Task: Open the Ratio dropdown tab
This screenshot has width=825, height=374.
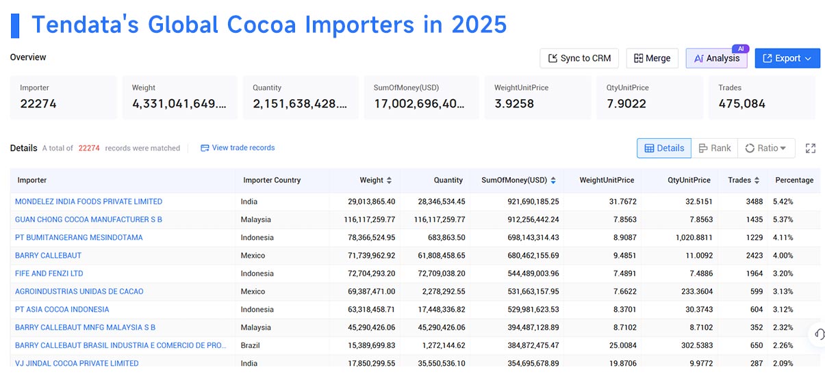Action: pyautogui.click(x=766, y=148)
